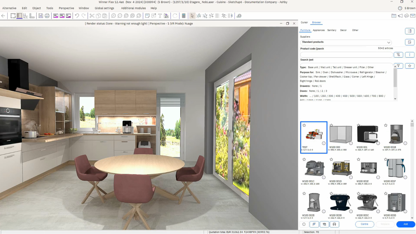Open the Alternative menu
This screenshot has height=234, width=416.
coord(9,8)
